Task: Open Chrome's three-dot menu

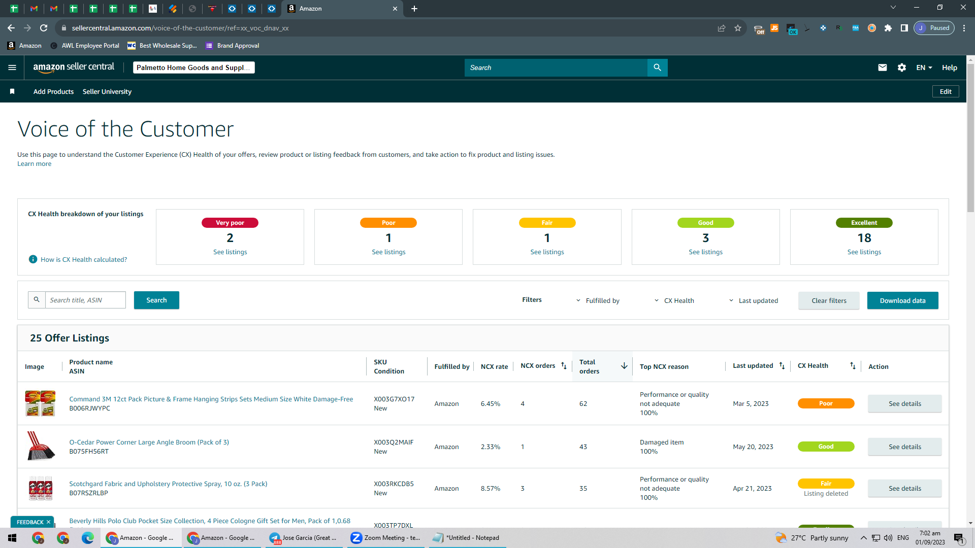Action: (x=964, y=28)
